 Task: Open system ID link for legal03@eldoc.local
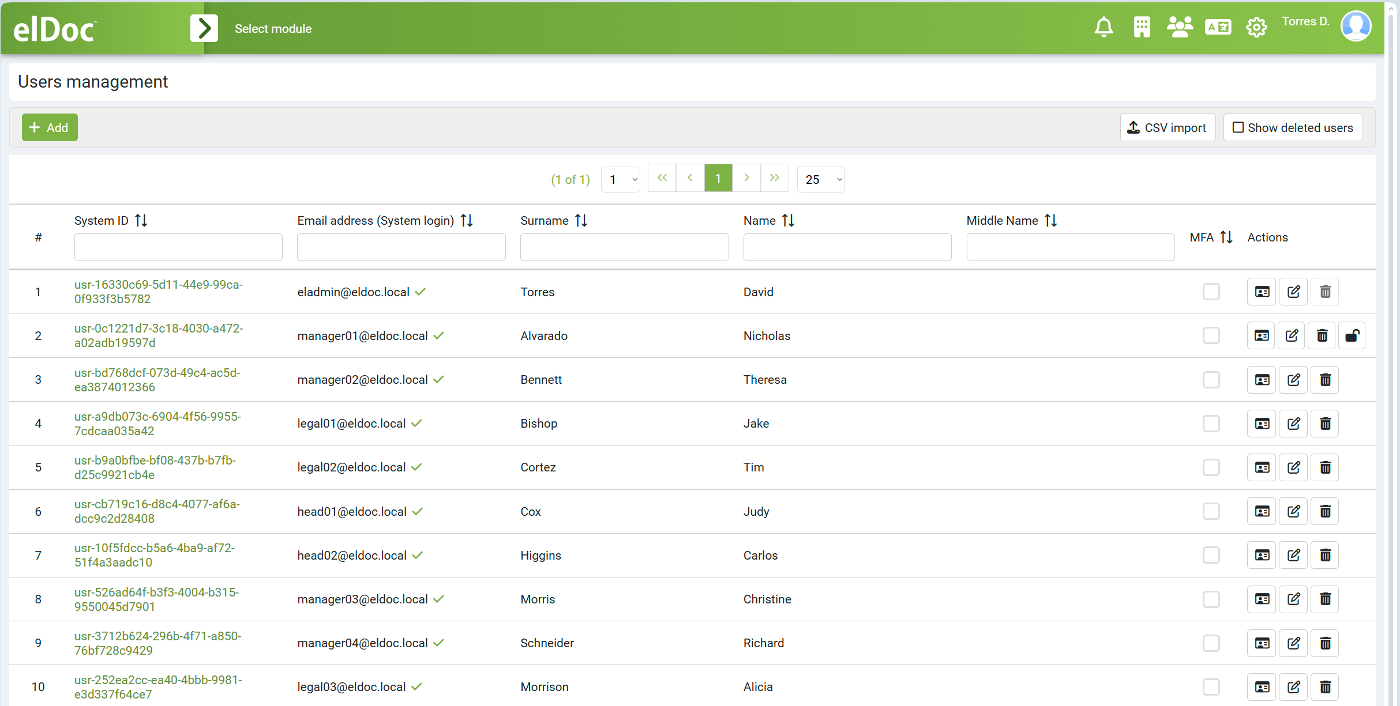tap(158, 687)
